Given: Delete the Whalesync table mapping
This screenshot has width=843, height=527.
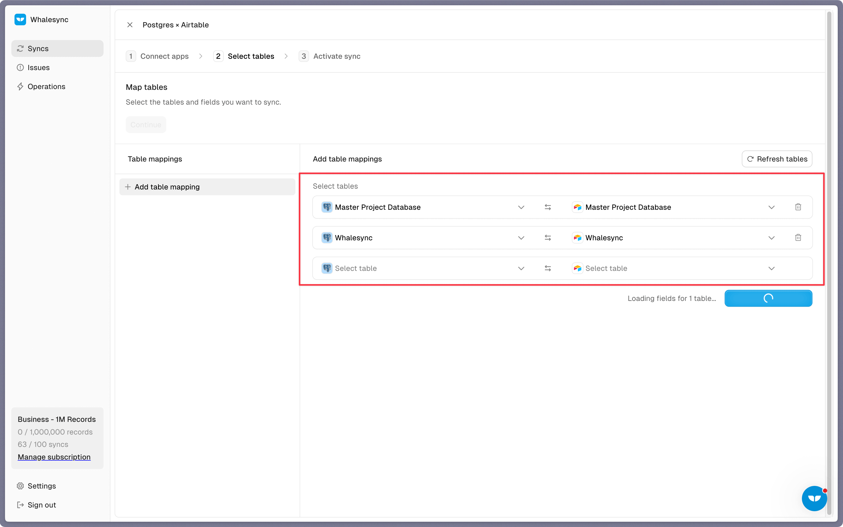Looking at the screenshot, I should point(798,238).
